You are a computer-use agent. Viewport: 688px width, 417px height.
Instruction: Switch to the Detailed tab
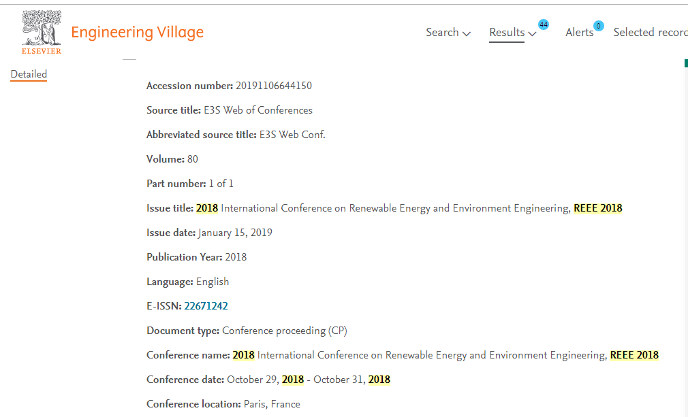[29, 74]
